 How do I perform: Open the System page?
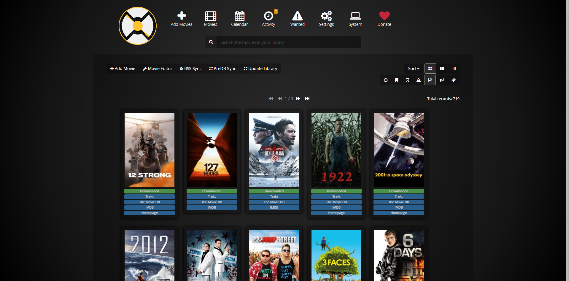[355, 19]
